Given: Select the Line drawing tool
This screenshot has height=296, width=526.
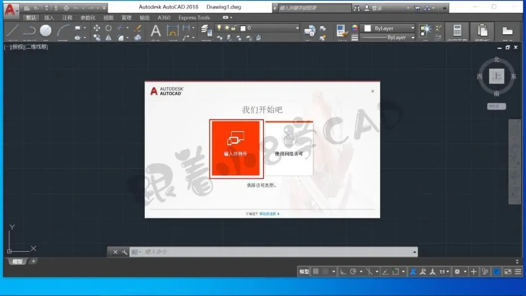Looking at the screenshot, I should point(12,31).
